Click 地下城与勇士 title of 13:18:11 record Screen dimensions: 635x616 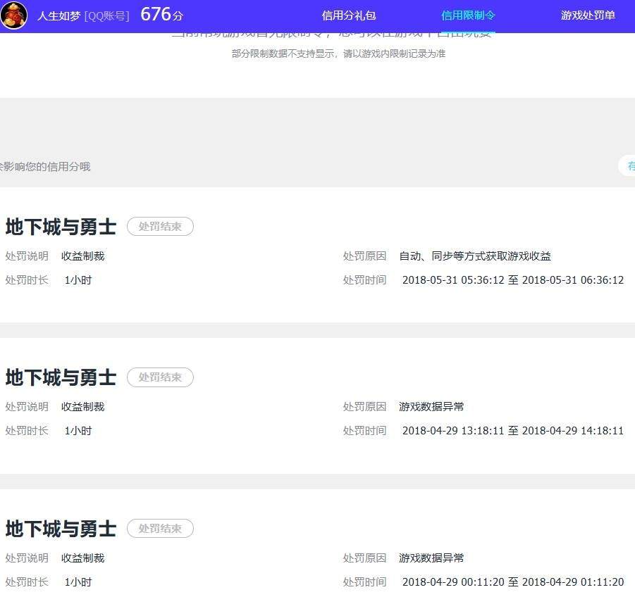point(61,377)
